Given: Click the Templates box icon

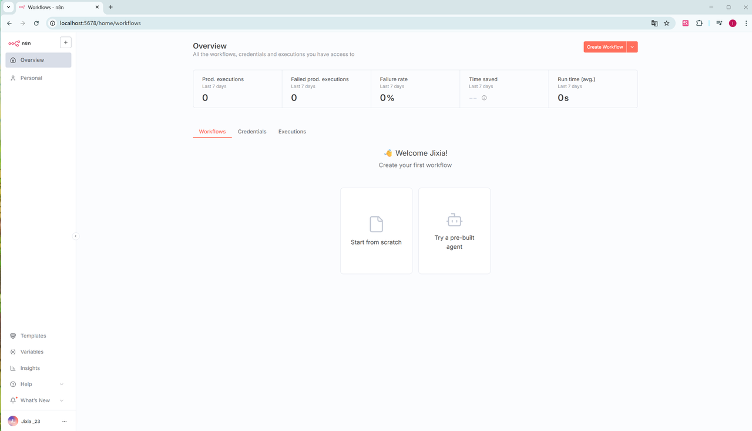Looking at the screenshot, I should tap(13, 336).
